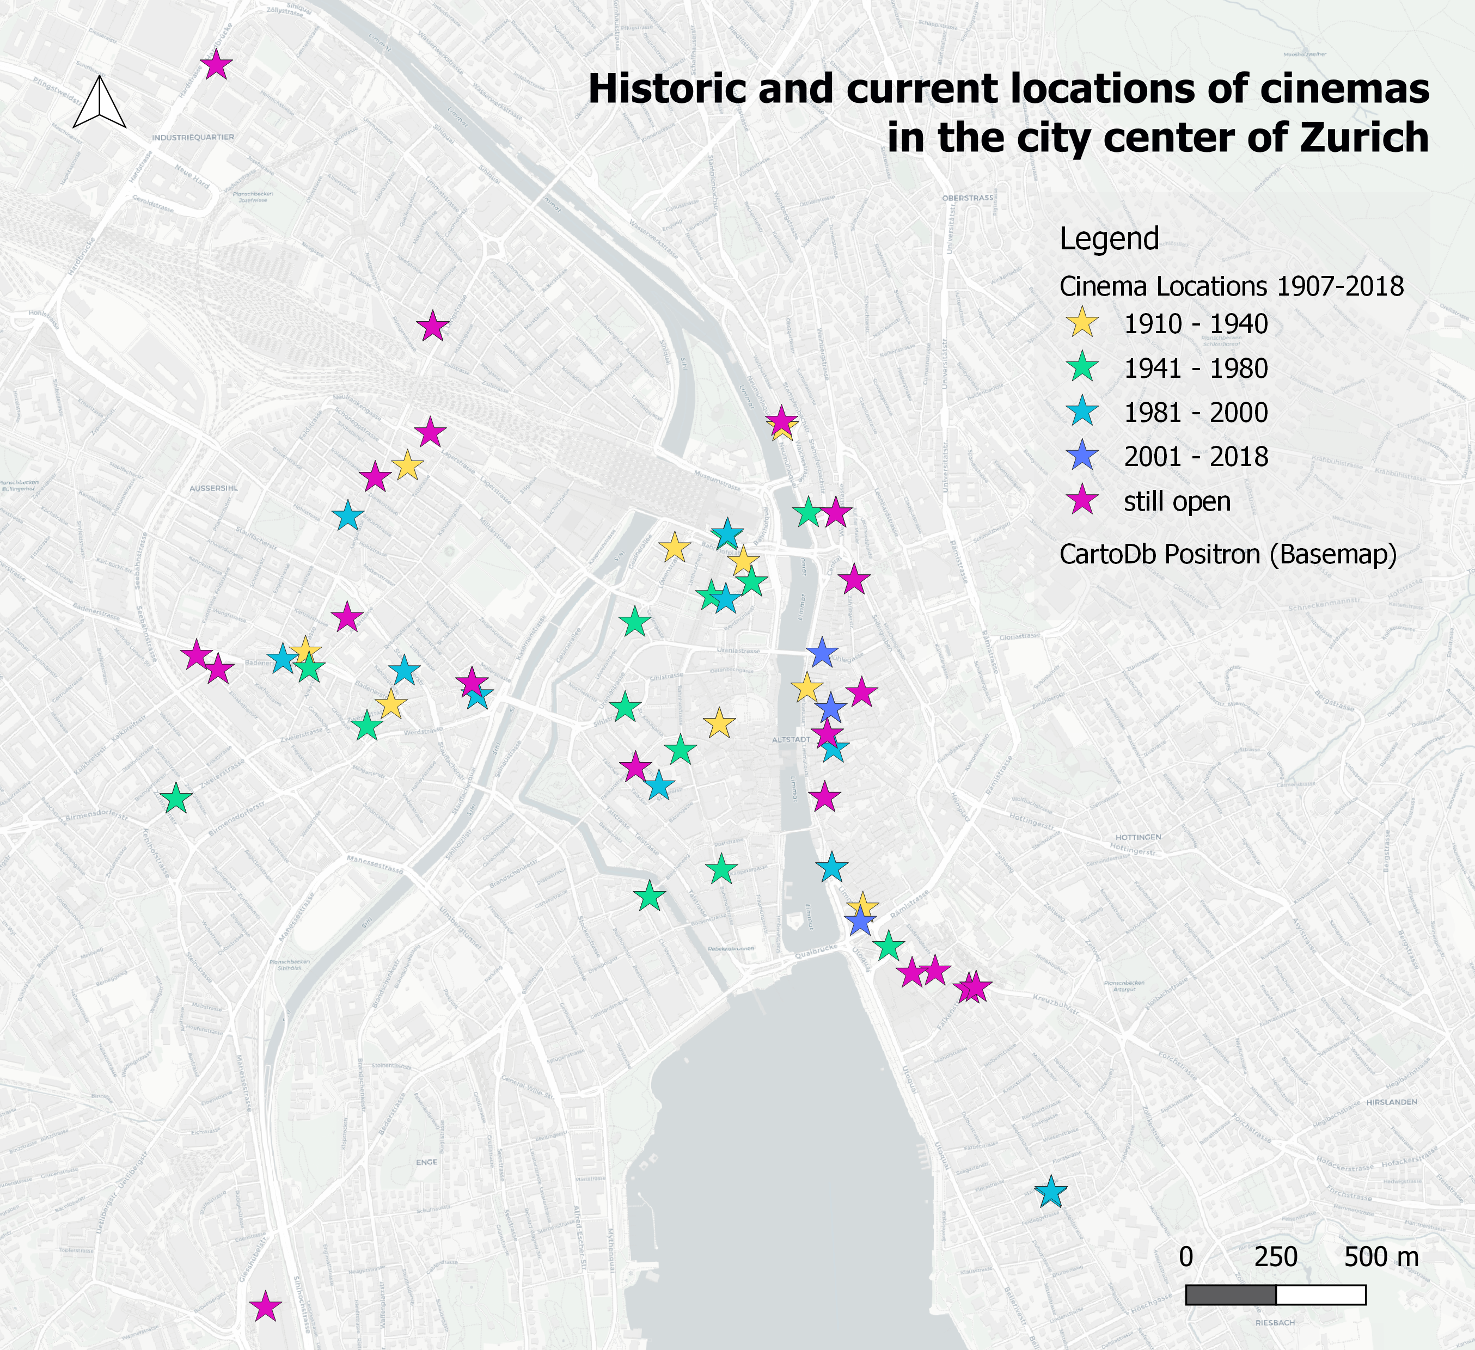Click the magenta 'still open' legend star
This screenshot has width=1475, height=1350.
(1082, 502)
